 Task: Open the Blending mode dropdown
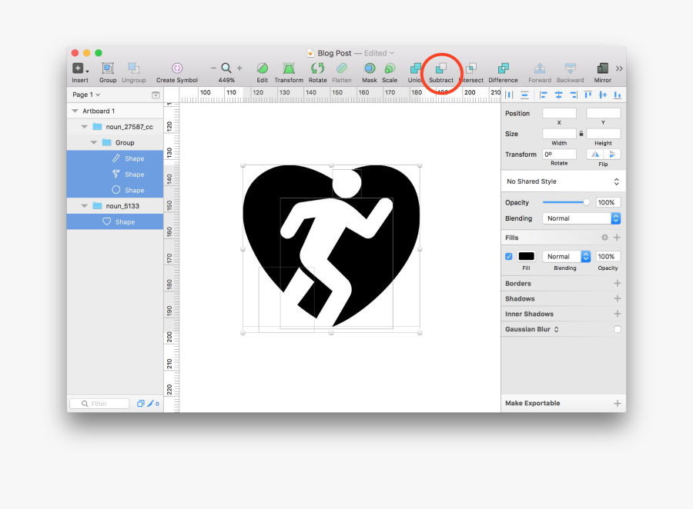pos(581,218)
